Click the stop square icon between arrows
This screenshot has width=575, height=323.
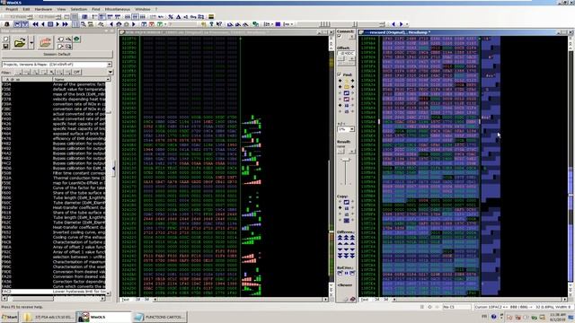click(50, 24)
